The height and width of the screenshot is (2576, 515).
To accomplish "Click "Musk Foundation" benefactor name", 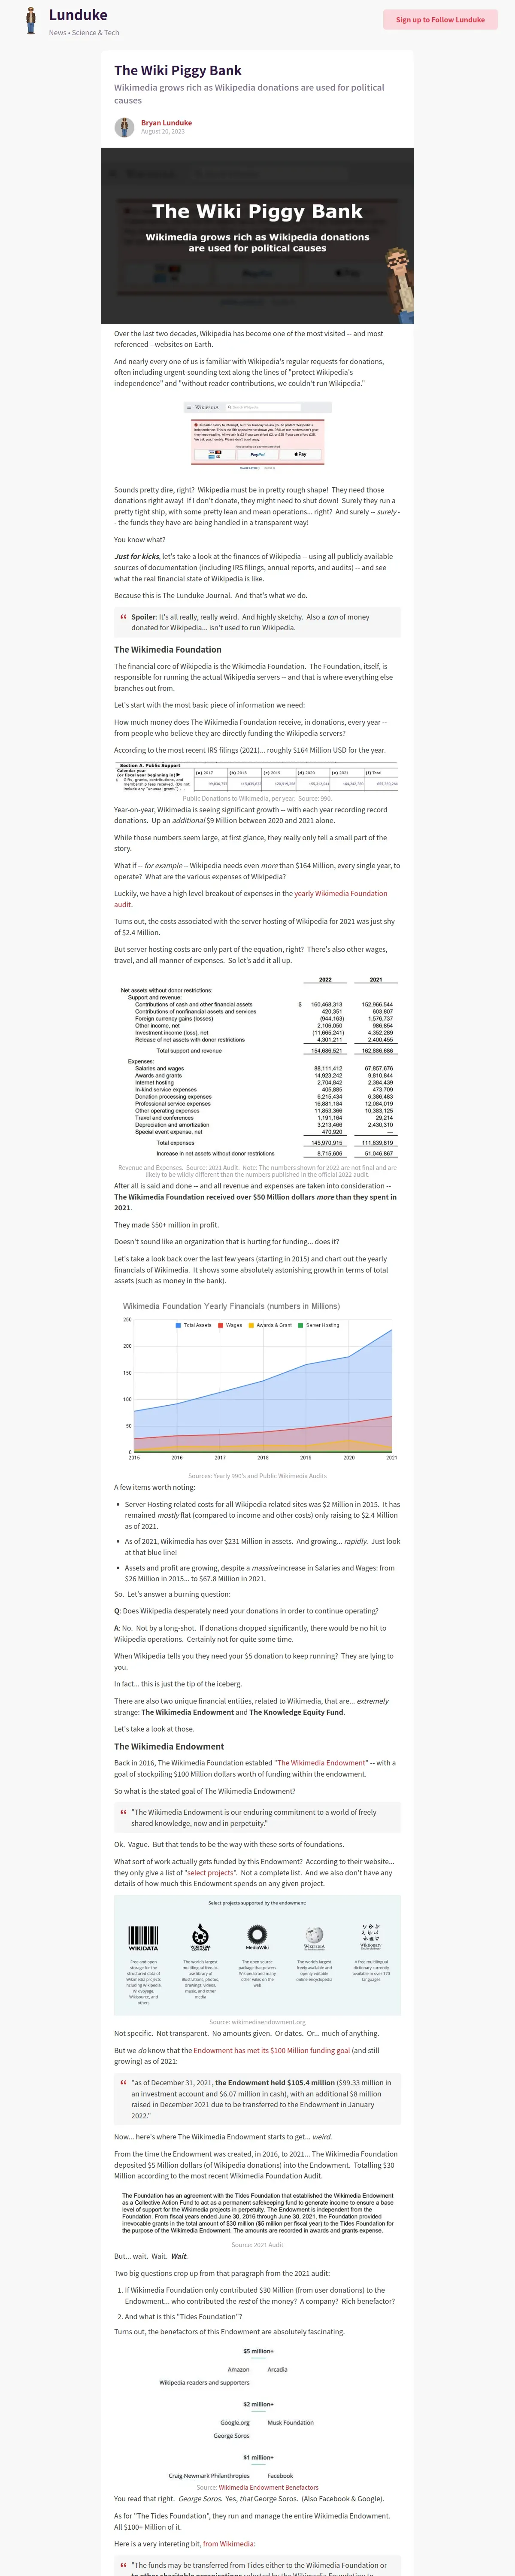I will tap(291, 2423).
